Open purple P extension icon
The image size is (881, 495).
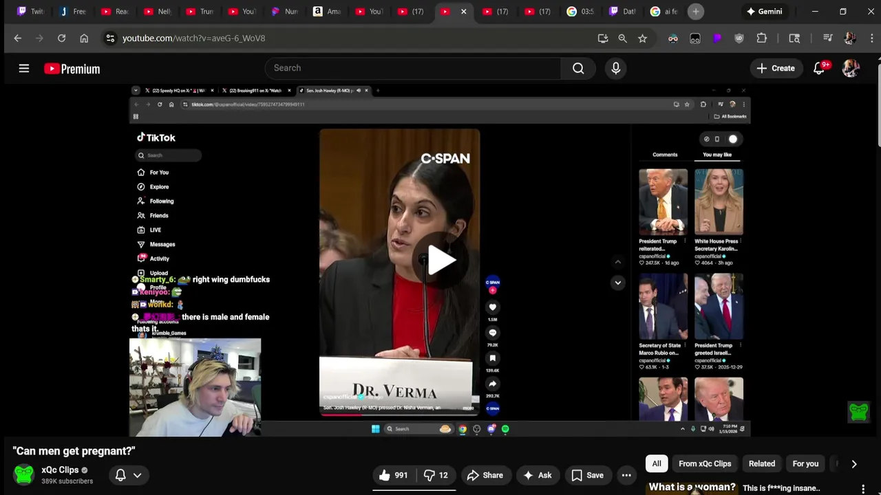tap(717, 38)
